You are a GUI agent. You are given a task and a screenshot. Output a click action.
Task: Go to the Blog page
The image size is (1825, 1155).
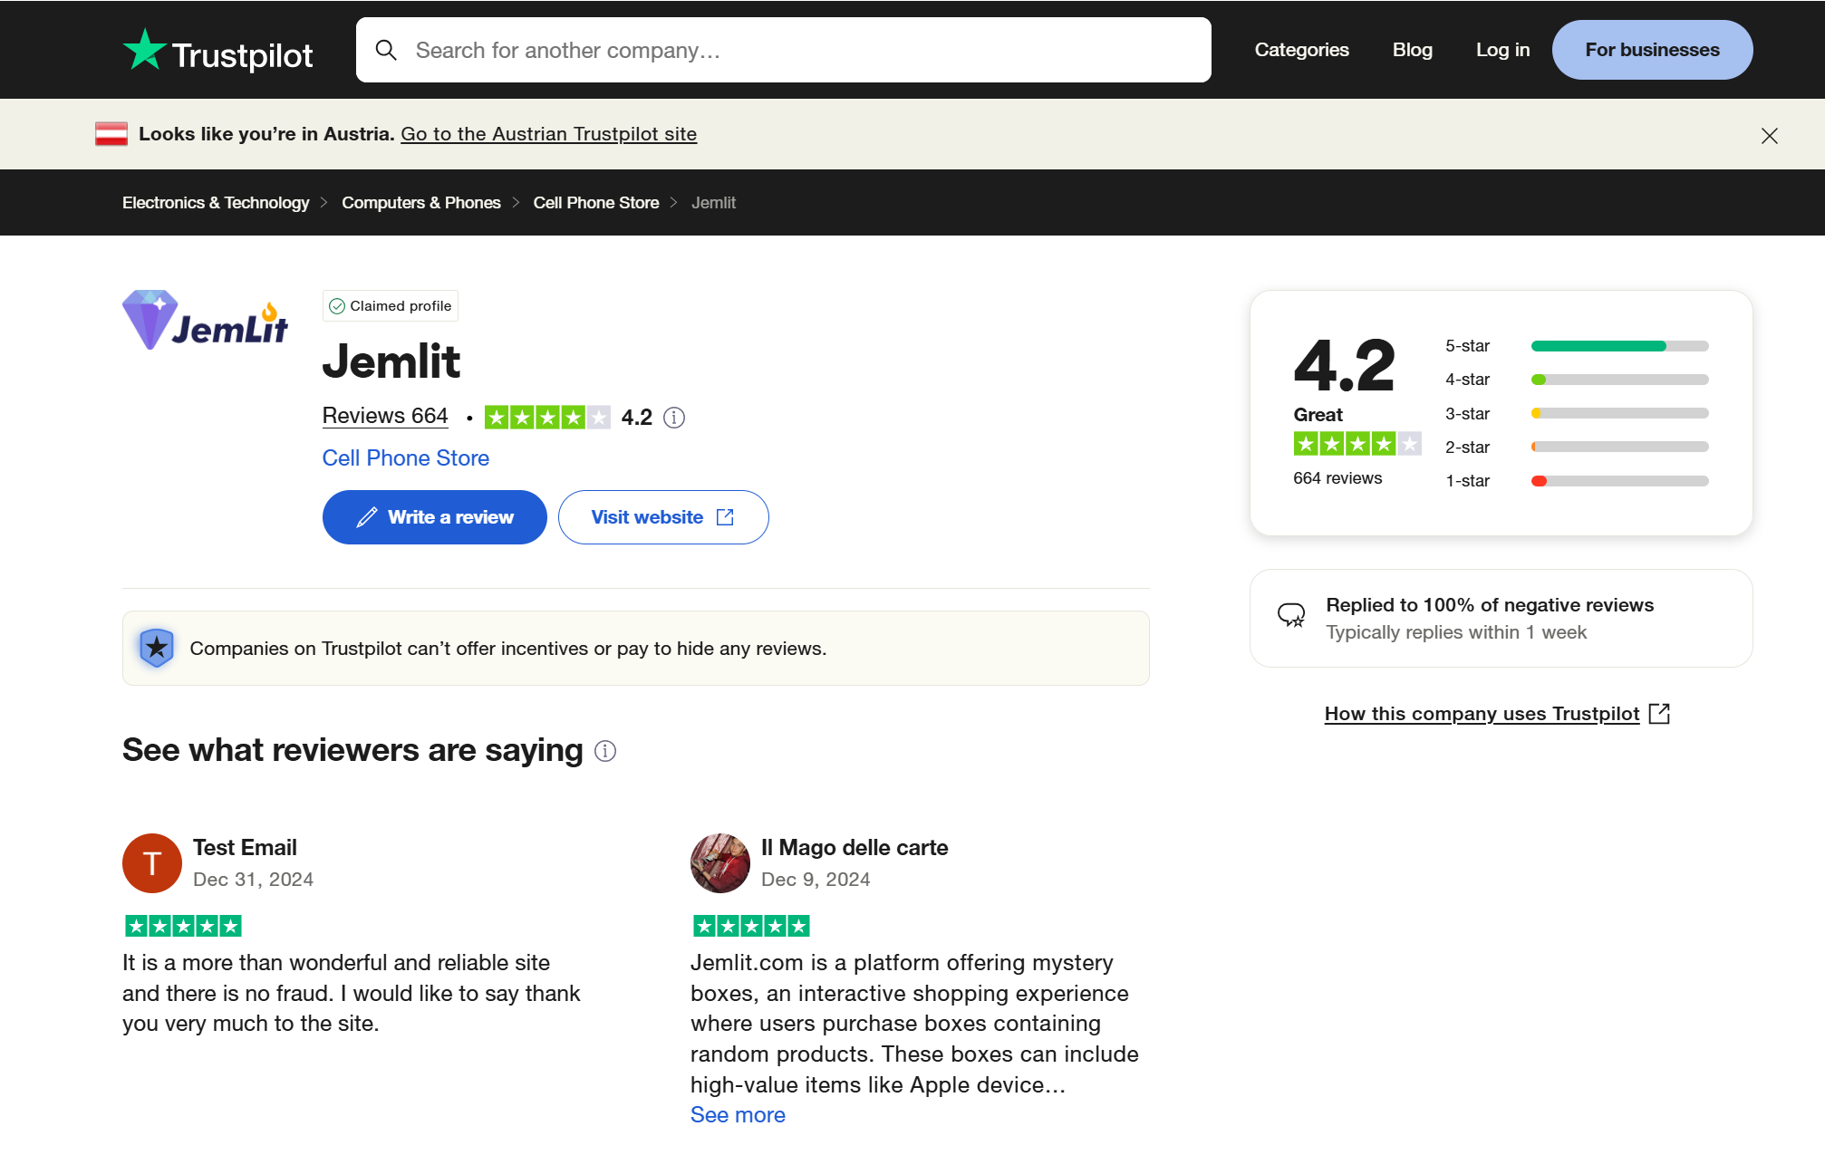(x=1412, y=50)
